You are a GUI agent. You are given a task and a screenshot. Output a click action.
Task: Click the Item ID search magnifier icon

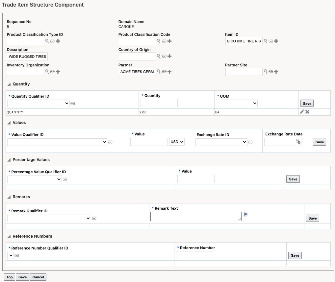pos(266,41)
